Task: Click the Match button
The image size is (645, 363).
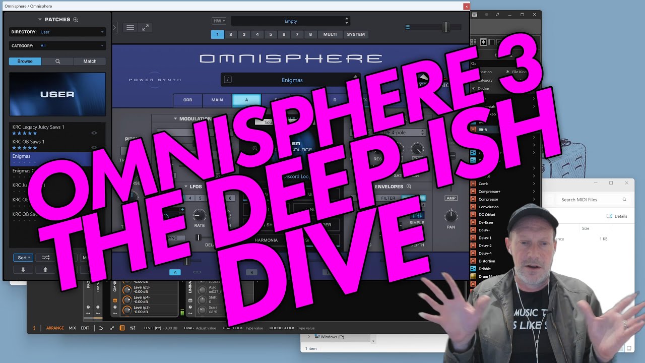Action: pyautogui.click(x=90, y=62)
